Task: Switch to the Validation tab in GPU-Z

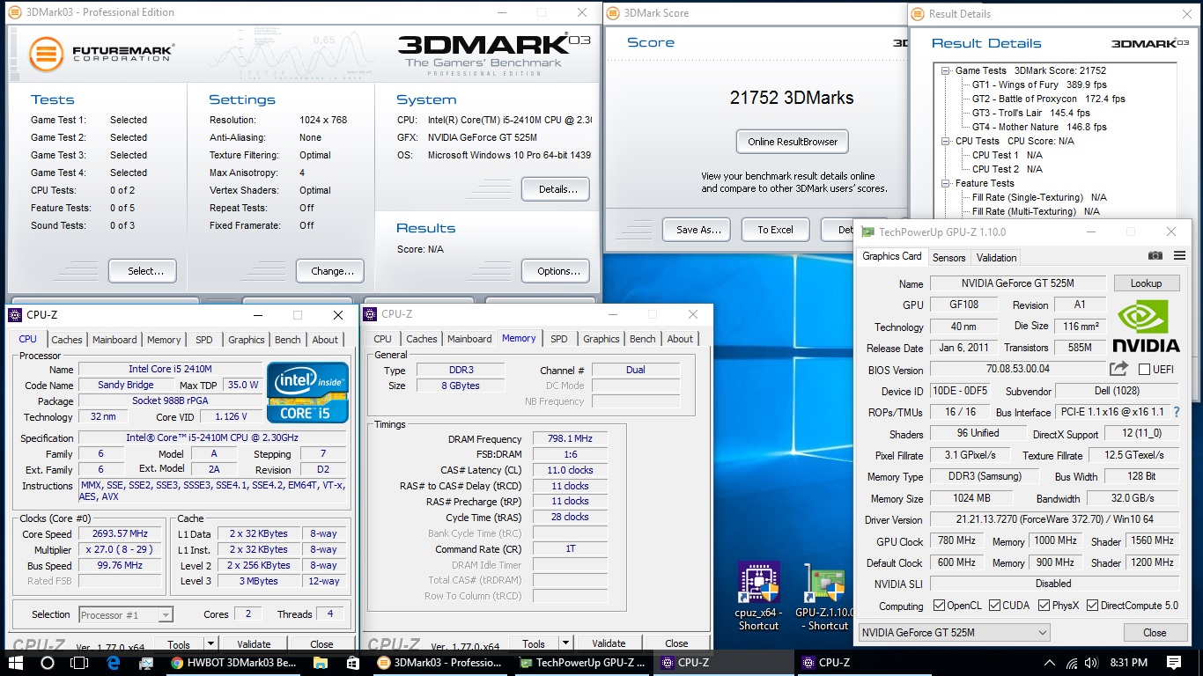Action: click(x=997, y=257)
